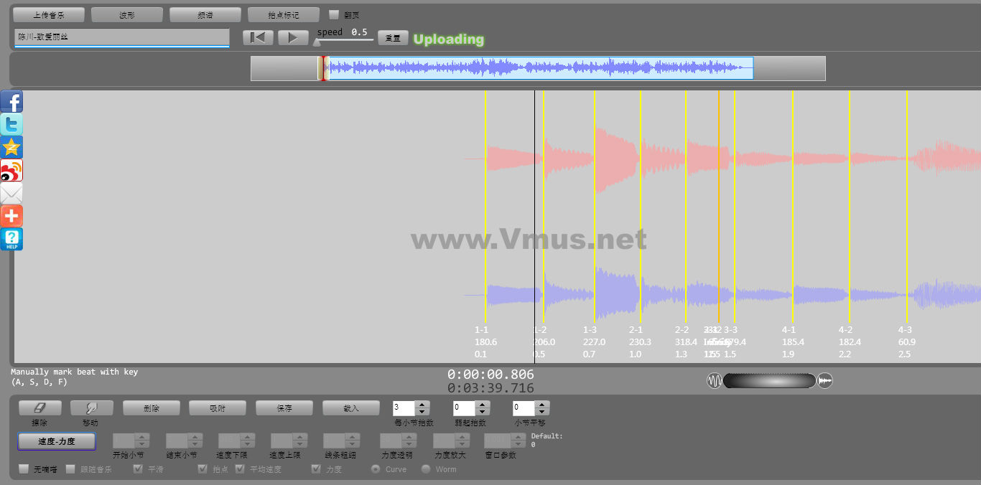The height and width of the screenshot is (485, 981).
Task: Click the yellow star favorites icon
Action: (x=11, y=148)
